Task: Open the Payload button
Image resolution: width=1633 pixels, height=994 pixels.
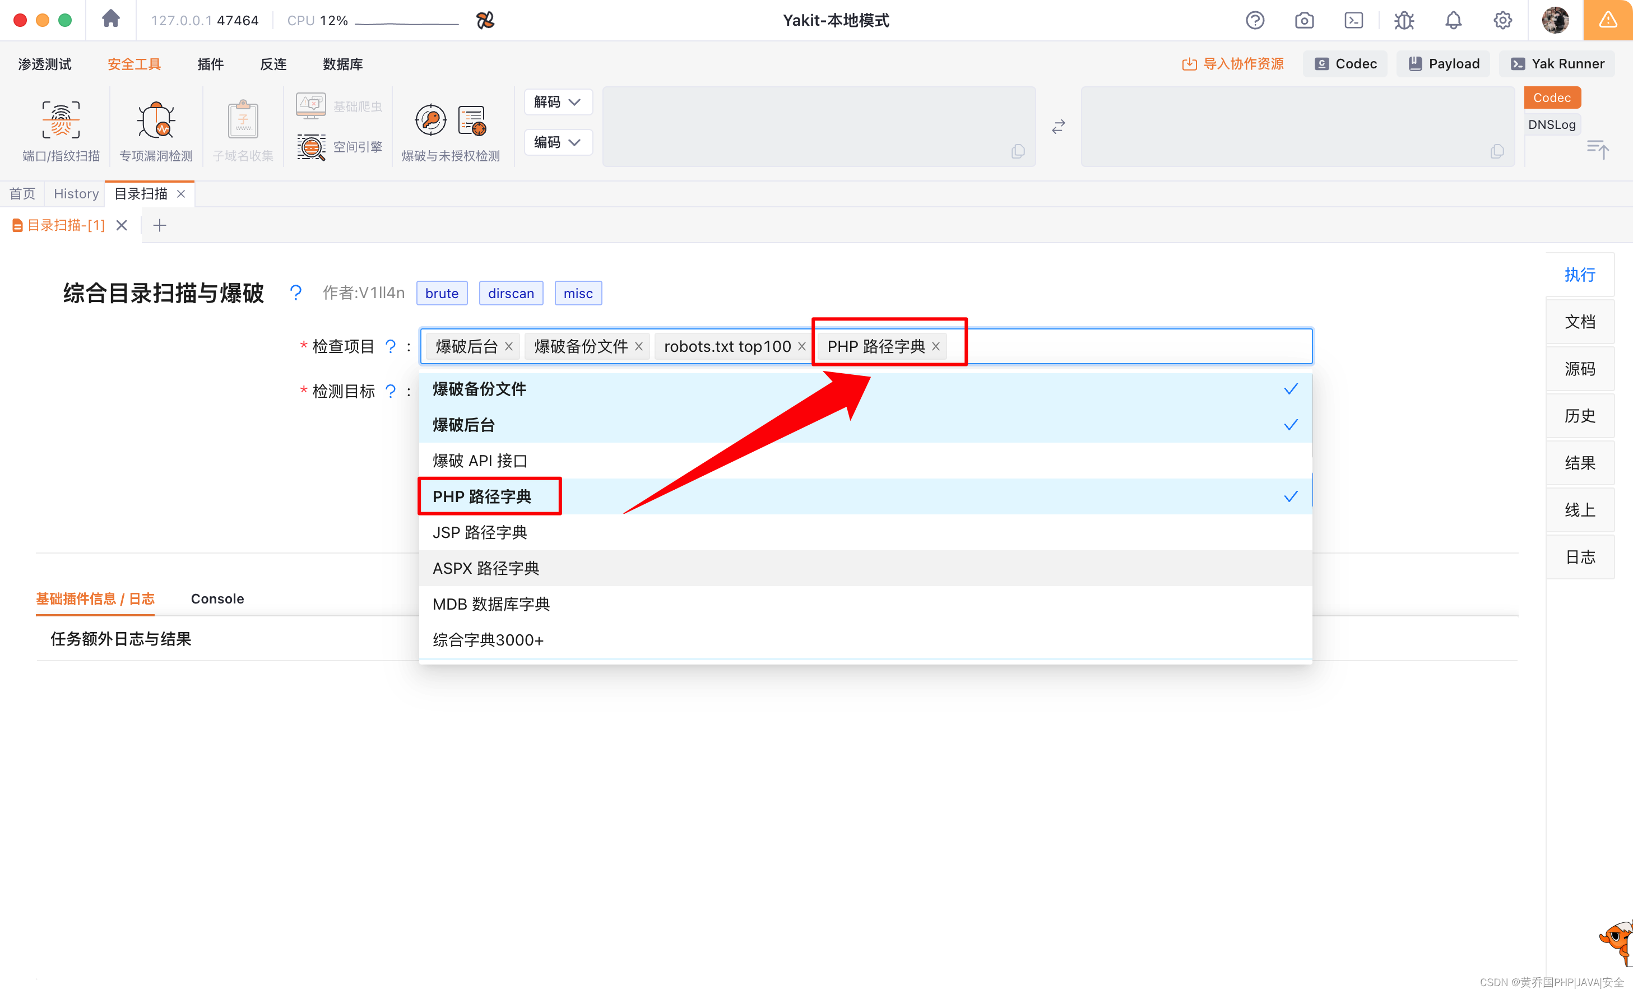Action: tap(1443, 64)
